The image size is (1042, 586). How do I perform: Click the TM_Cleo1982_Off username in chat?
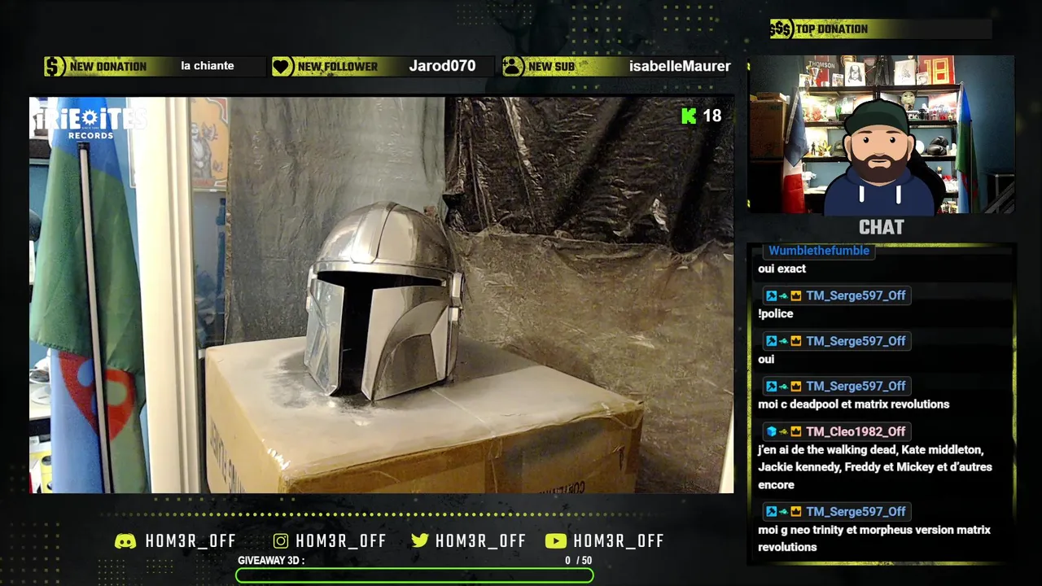(x=856, y=432)
